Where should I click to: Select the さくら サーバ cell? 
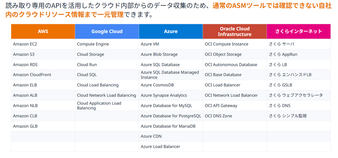tap(299, 44)
